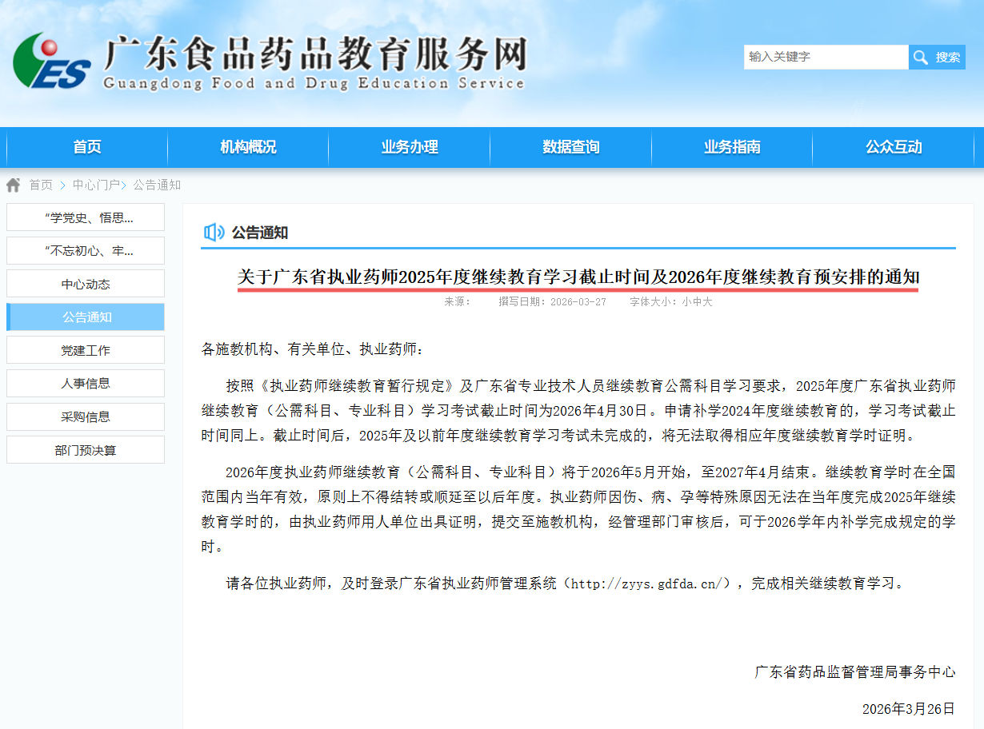Go to 数据查询 in the top navigation
984x729 pixels.
(570, 147)
